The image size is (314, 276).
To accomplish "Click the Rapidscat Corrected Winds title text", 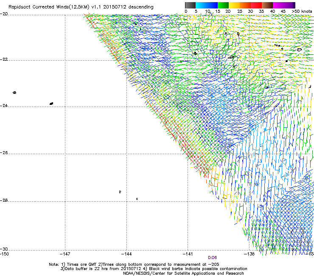I will pos(81,7).
